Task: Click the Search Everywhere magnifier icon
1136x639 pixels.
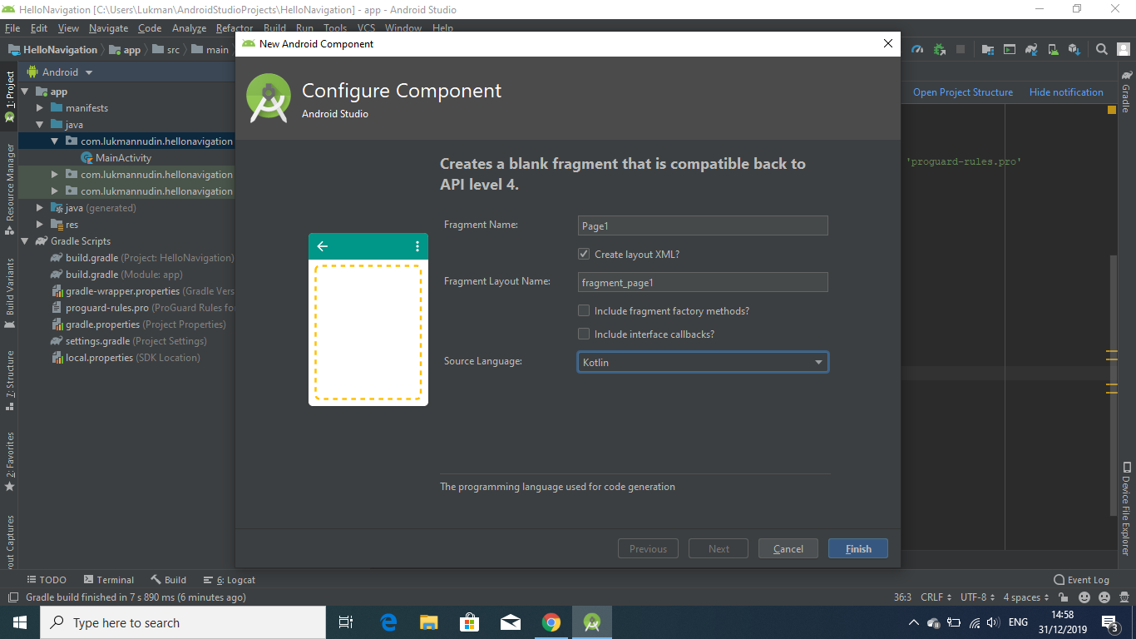Action: coord(1099,49)
